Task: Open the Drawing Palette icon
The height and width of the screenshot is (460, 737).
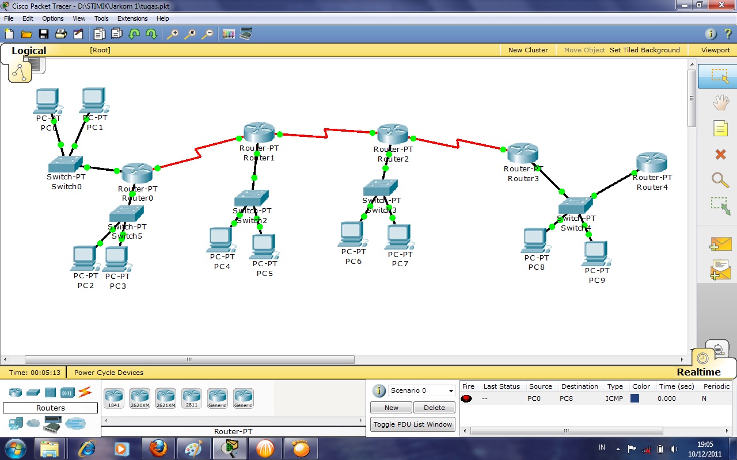Action: 229,34
